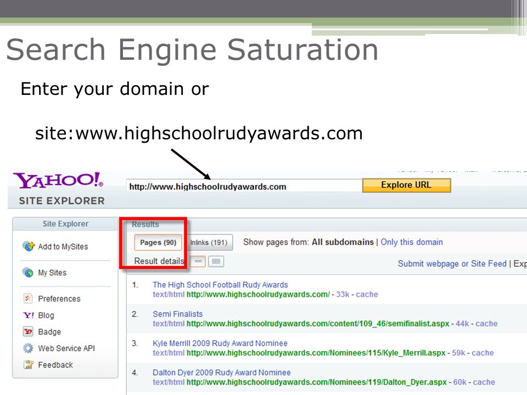Select the expanded result details view icon

coord(216,261)
